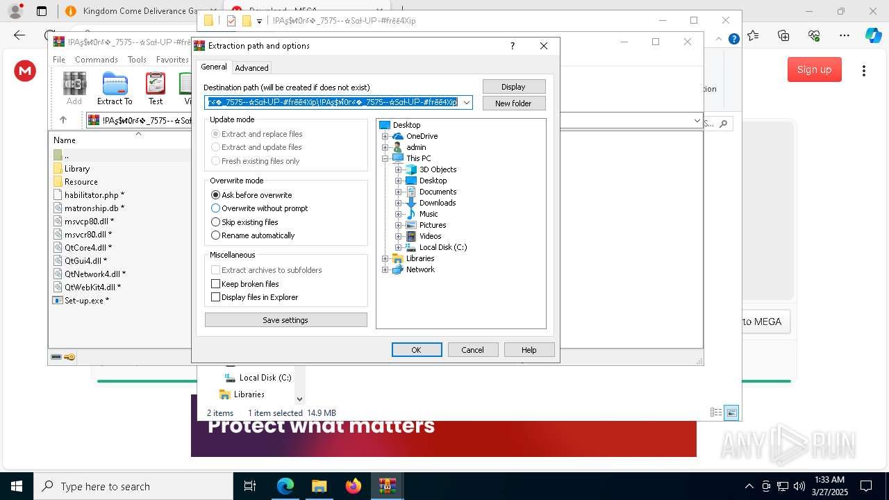Enable Keep broken files checkbox
Viewport: 889px width, 500px height.
pos(215,284)
